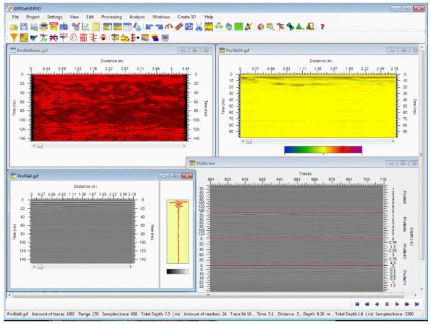Image resolution: width=430 pixels, height=324 pixels.
Task: Jump to last trace playback button
Action: [416, 304]
